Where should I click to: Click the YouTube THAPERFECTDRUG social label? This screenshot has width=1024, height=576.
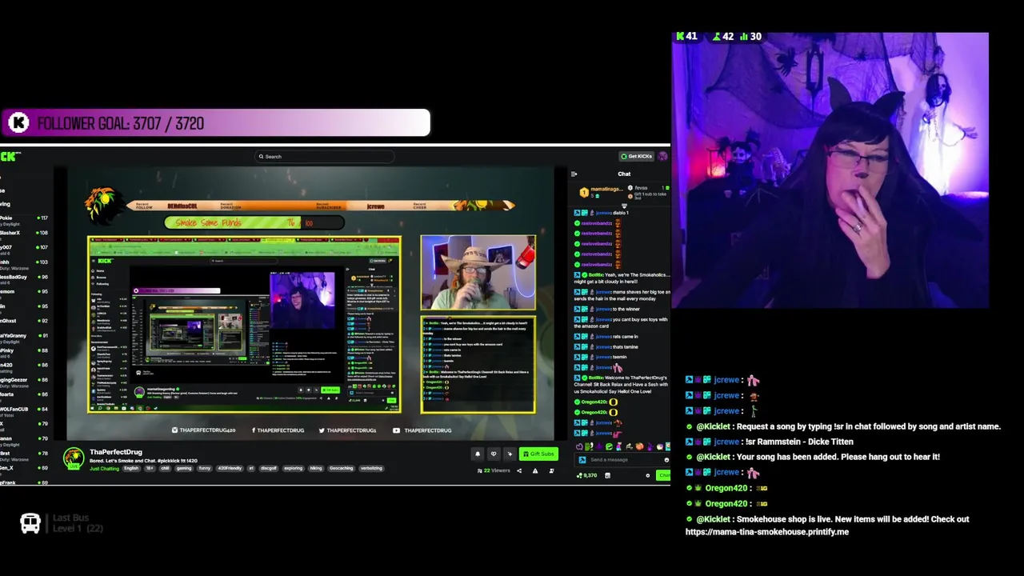tap(423, 430)
